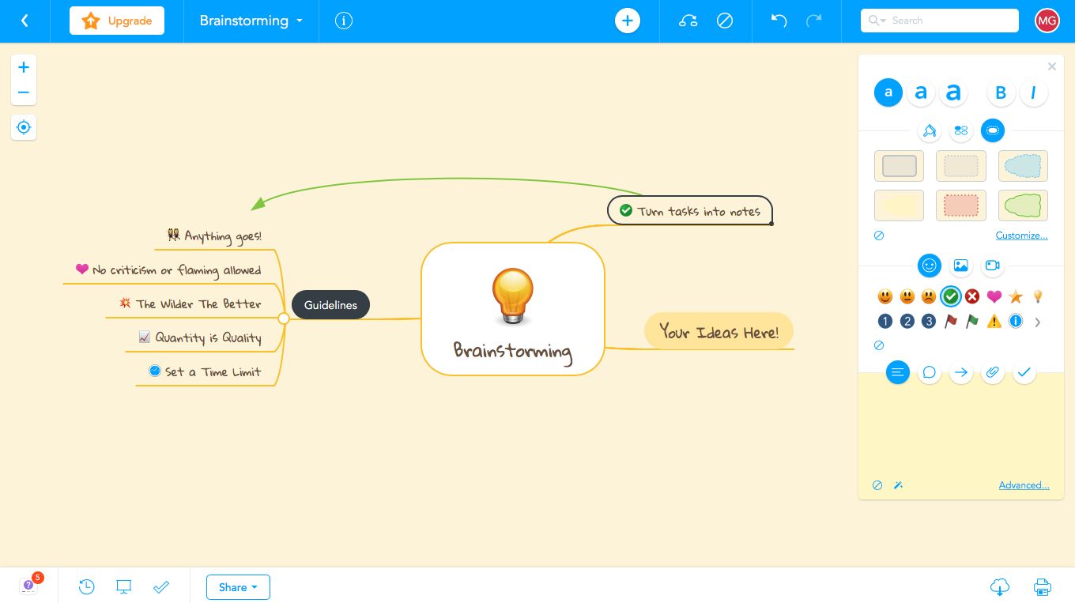The height and width of the screenshot is (603, 1075).
Task: Select the sad face icon
Action: pyautogui.click(x=929, y=296)
